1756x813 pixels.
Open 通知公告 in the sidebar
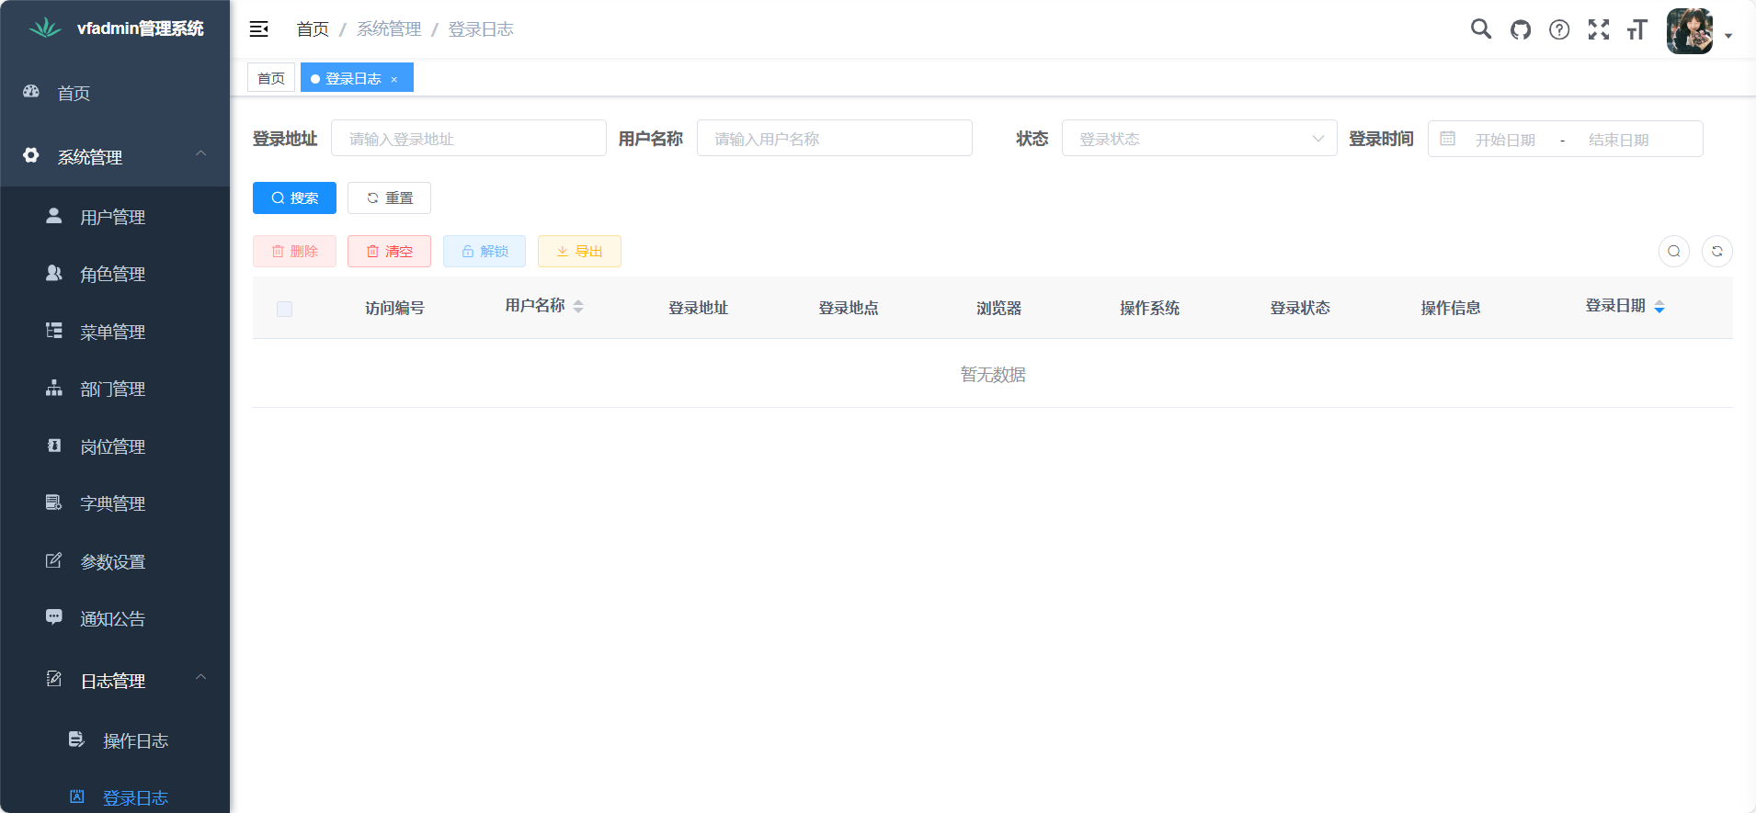pyautogui.click(x=115, y=618)
